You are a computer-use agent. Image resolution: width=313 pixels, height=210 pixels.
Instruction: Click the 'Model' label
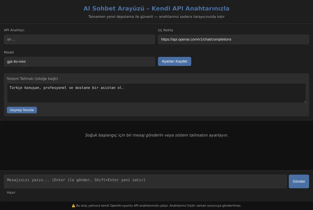click(9, 52)
